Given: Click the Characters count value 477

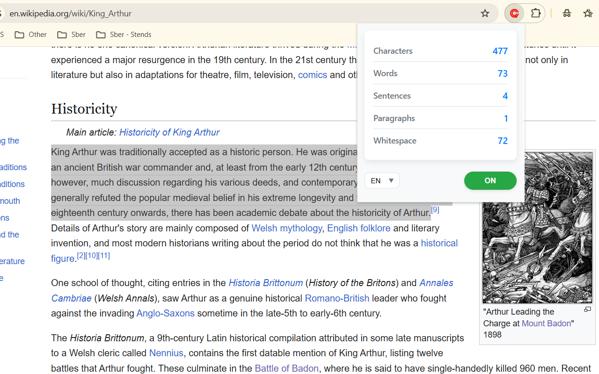Looking at the screenshot, I should point(500,51).
